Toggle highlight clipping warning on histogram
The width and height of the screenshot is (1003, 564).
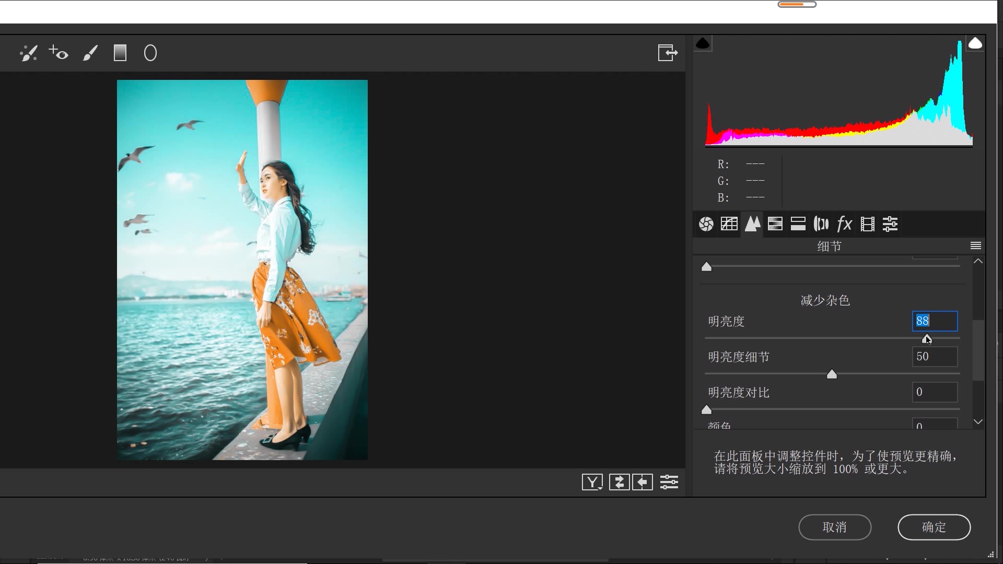point(976,43)
